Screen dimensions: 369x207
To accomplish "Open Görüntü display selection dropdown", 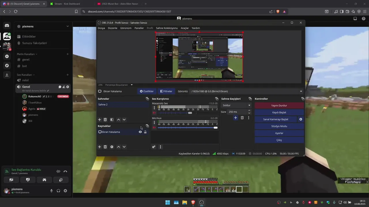I will [x=246, y=91].
